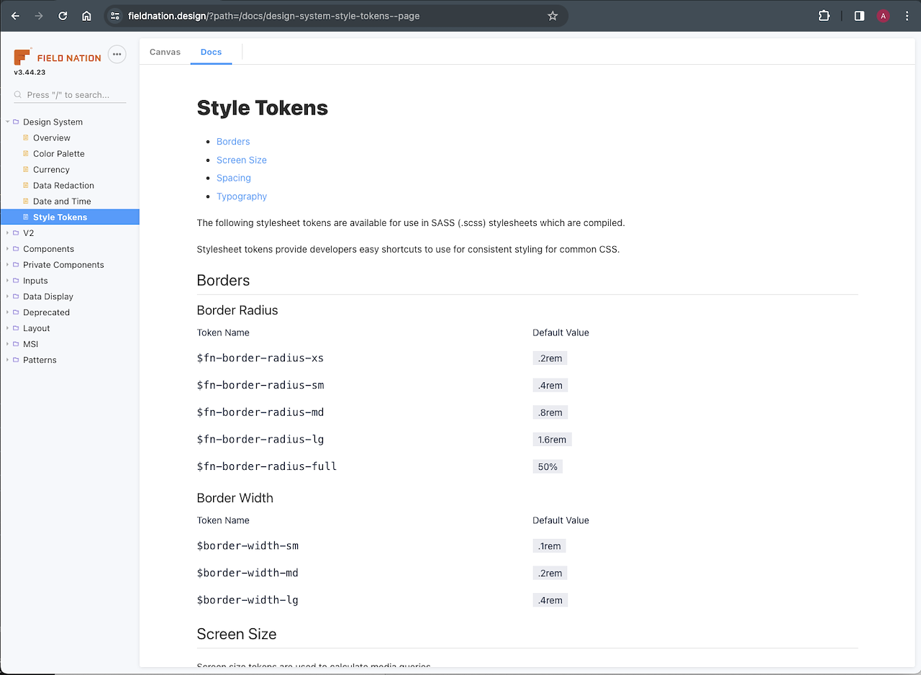
Task: Switch to the Canvas tab
Action: pos(165,52)
